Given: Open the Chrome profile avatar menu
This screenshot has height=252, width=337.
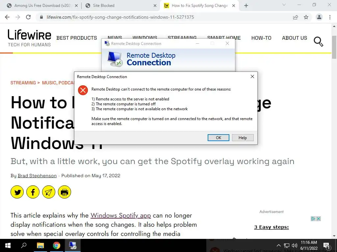Looking at the screenshot, I should pyautogui.click(x=319, y=17).
